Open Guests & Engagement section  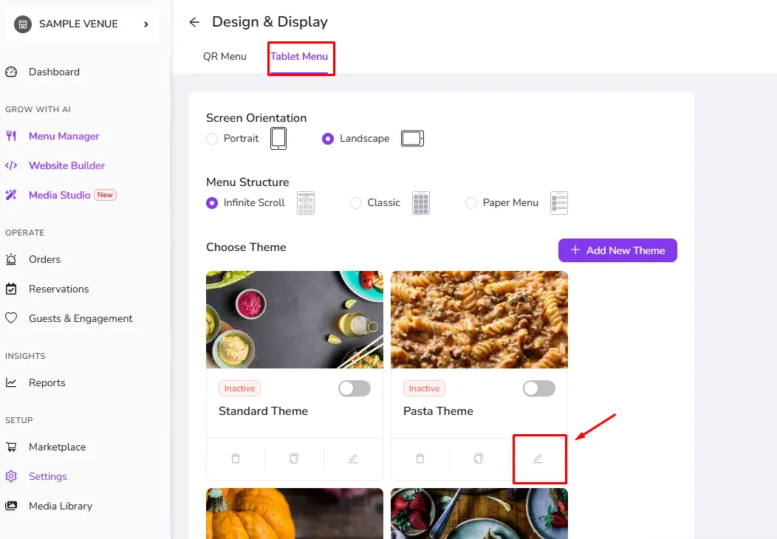pyautogui.click(x=81, y=318)
